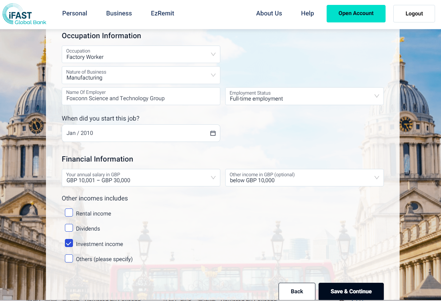Go to the Business menu item
The height and width of the screenshot is (301, 441).
click(119, 13)
